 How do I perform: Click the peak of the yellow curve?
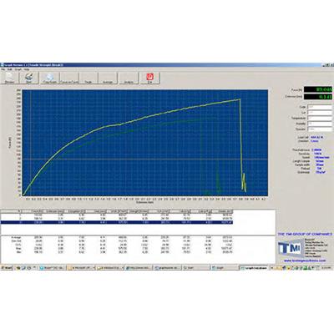pyautogui.click(x=240, y=99)
